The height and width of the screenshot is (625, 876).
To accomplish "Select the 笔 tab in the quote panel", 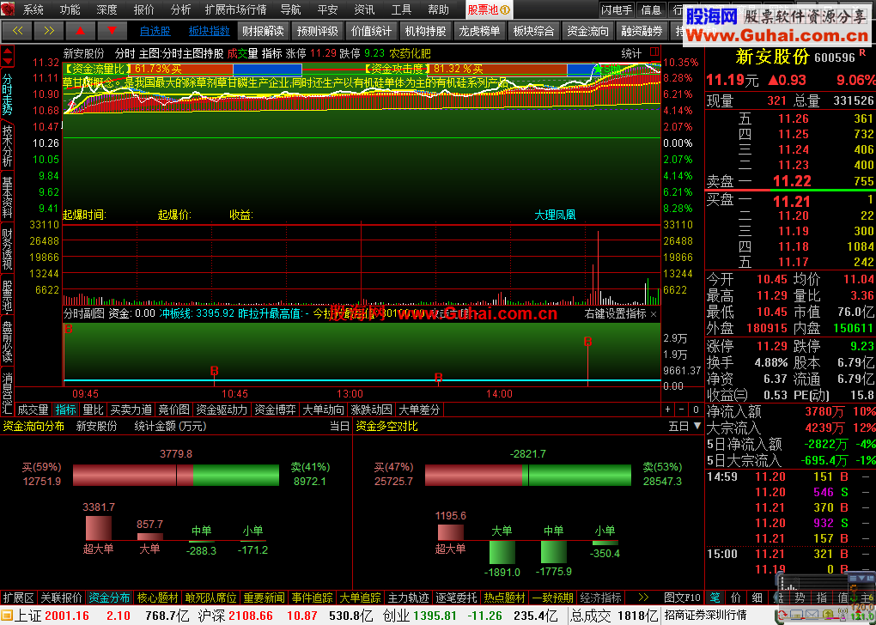I will [x=715, y=598].
